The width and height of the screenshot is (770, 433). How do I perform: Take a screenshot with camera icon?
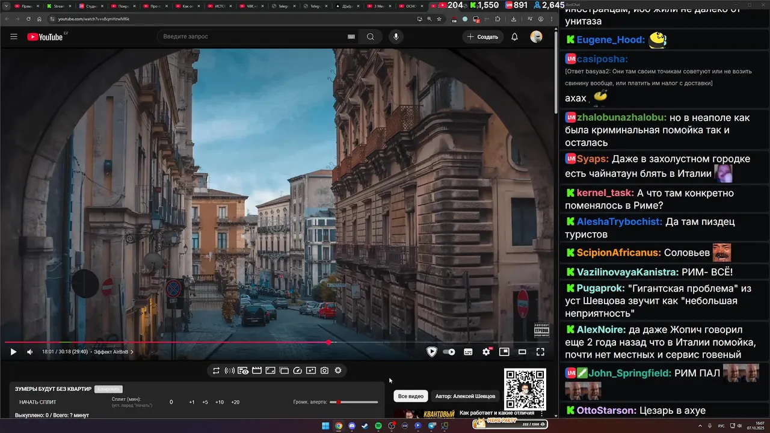point(324,370)
